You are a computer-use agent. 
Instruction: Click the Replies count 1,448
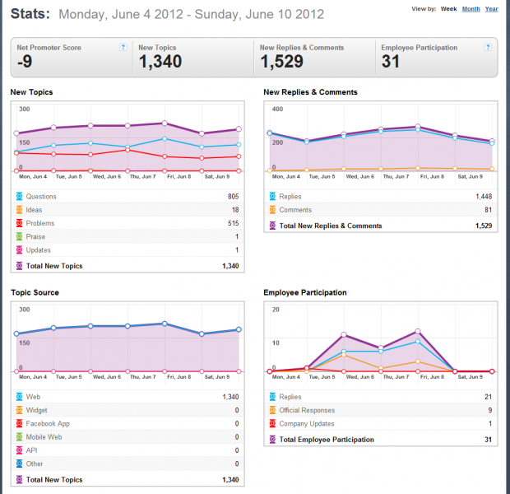click(x=484, y=196)
